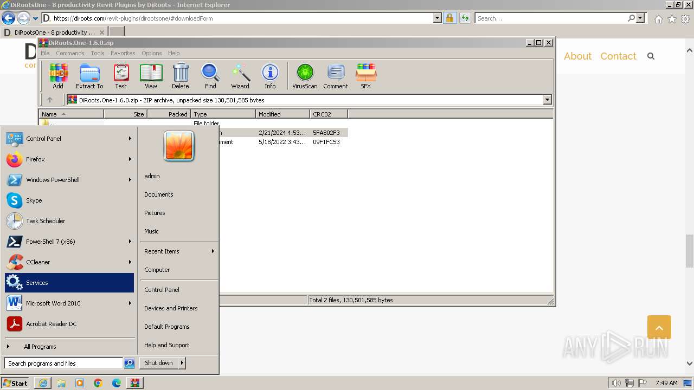
Task: Open the Documents folder link
Action: pos(159,194)
